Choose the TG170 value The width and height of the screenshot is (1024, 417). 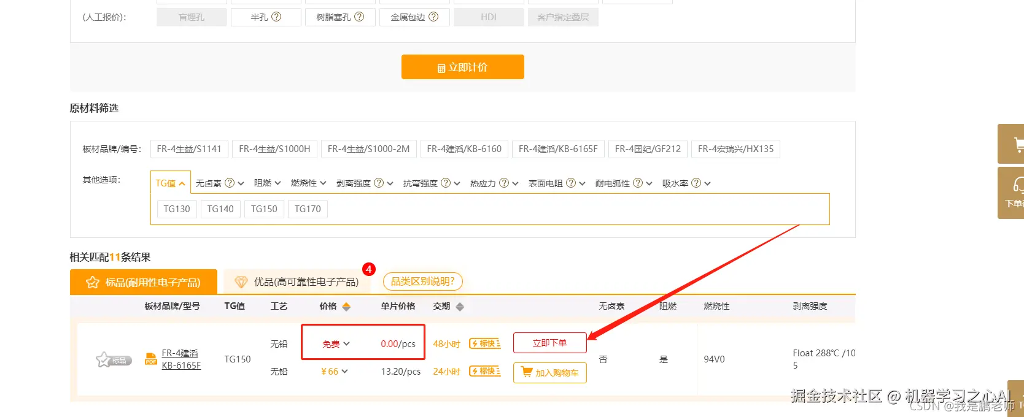pos(308,209)
